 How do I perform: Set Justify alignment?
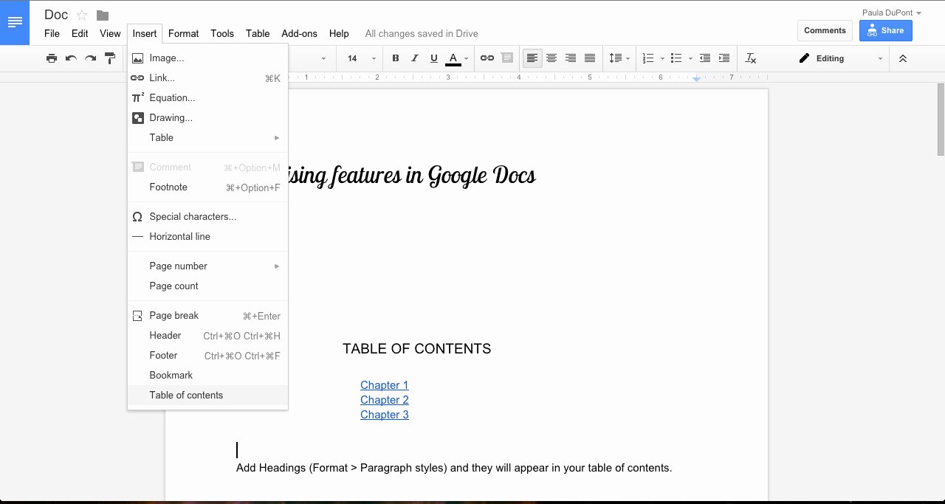point(590,58)
